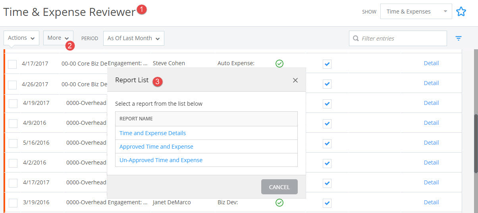Click 0000-Overhead in the 3/19/2016 row

(86, 202)
